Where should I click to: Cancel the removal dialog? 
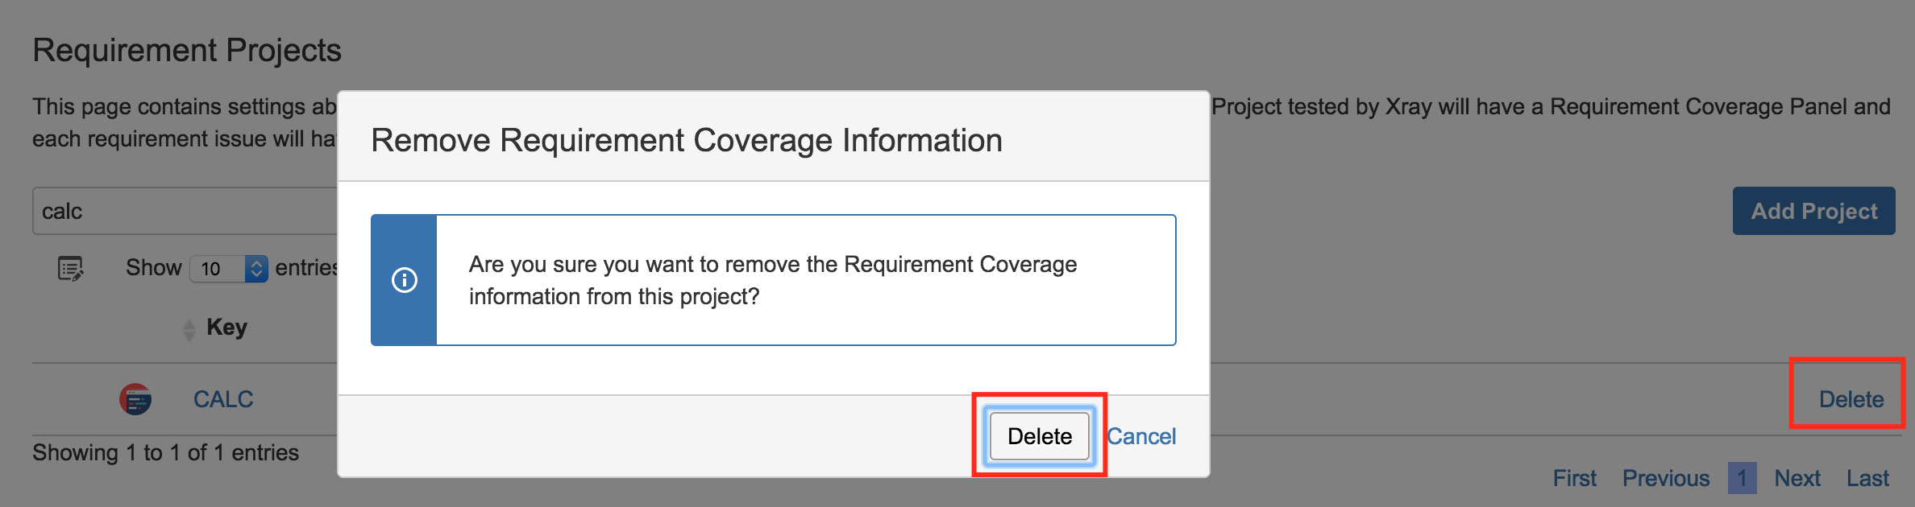1141,436
